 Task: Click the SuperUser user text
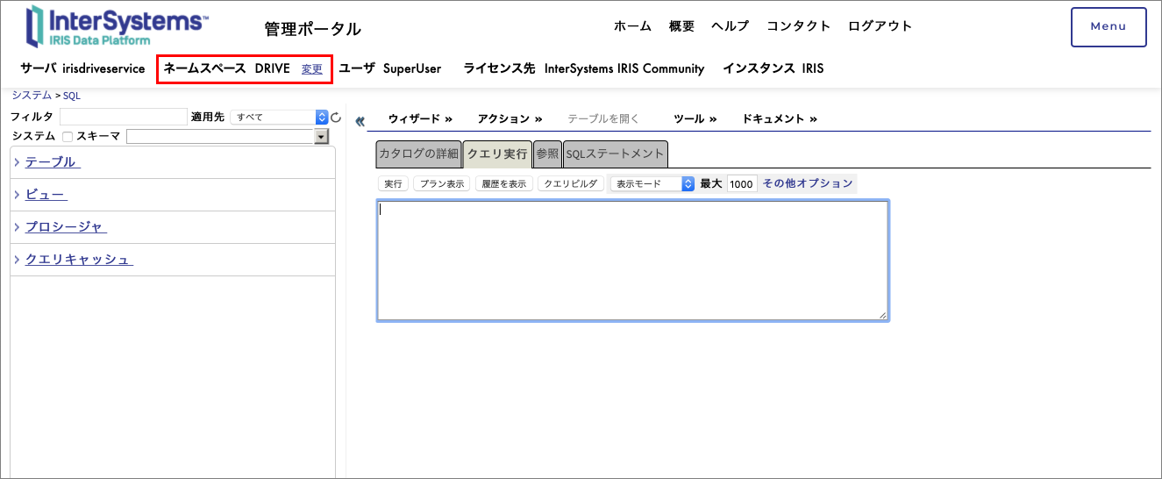[x=412, y=68]
